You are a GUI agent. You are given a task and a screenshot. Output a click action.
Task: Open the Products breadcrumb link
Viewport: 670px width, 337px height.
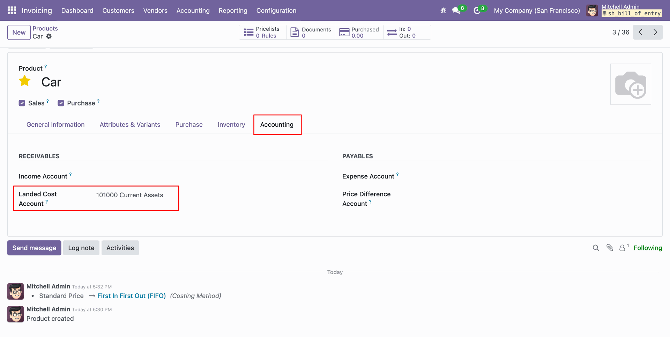[45, 29]
